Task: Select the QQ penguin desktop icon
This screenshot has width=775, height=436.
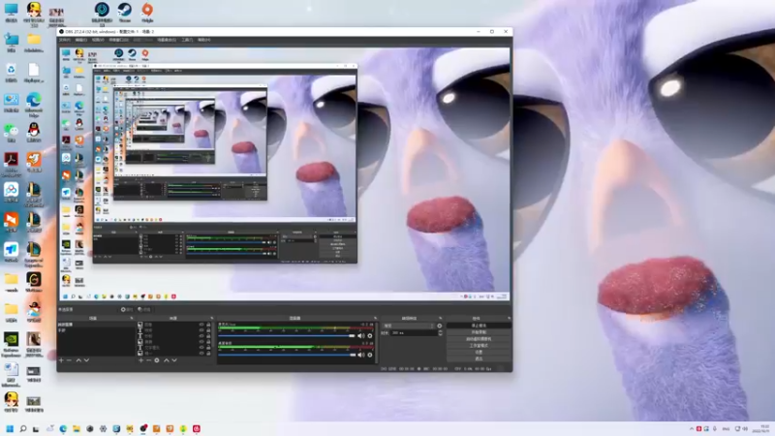Action: (x=34, y=133)
